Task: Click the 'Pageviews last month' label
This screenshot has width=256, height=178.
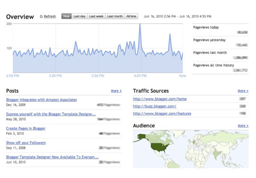Action: [x=210, y=53]
